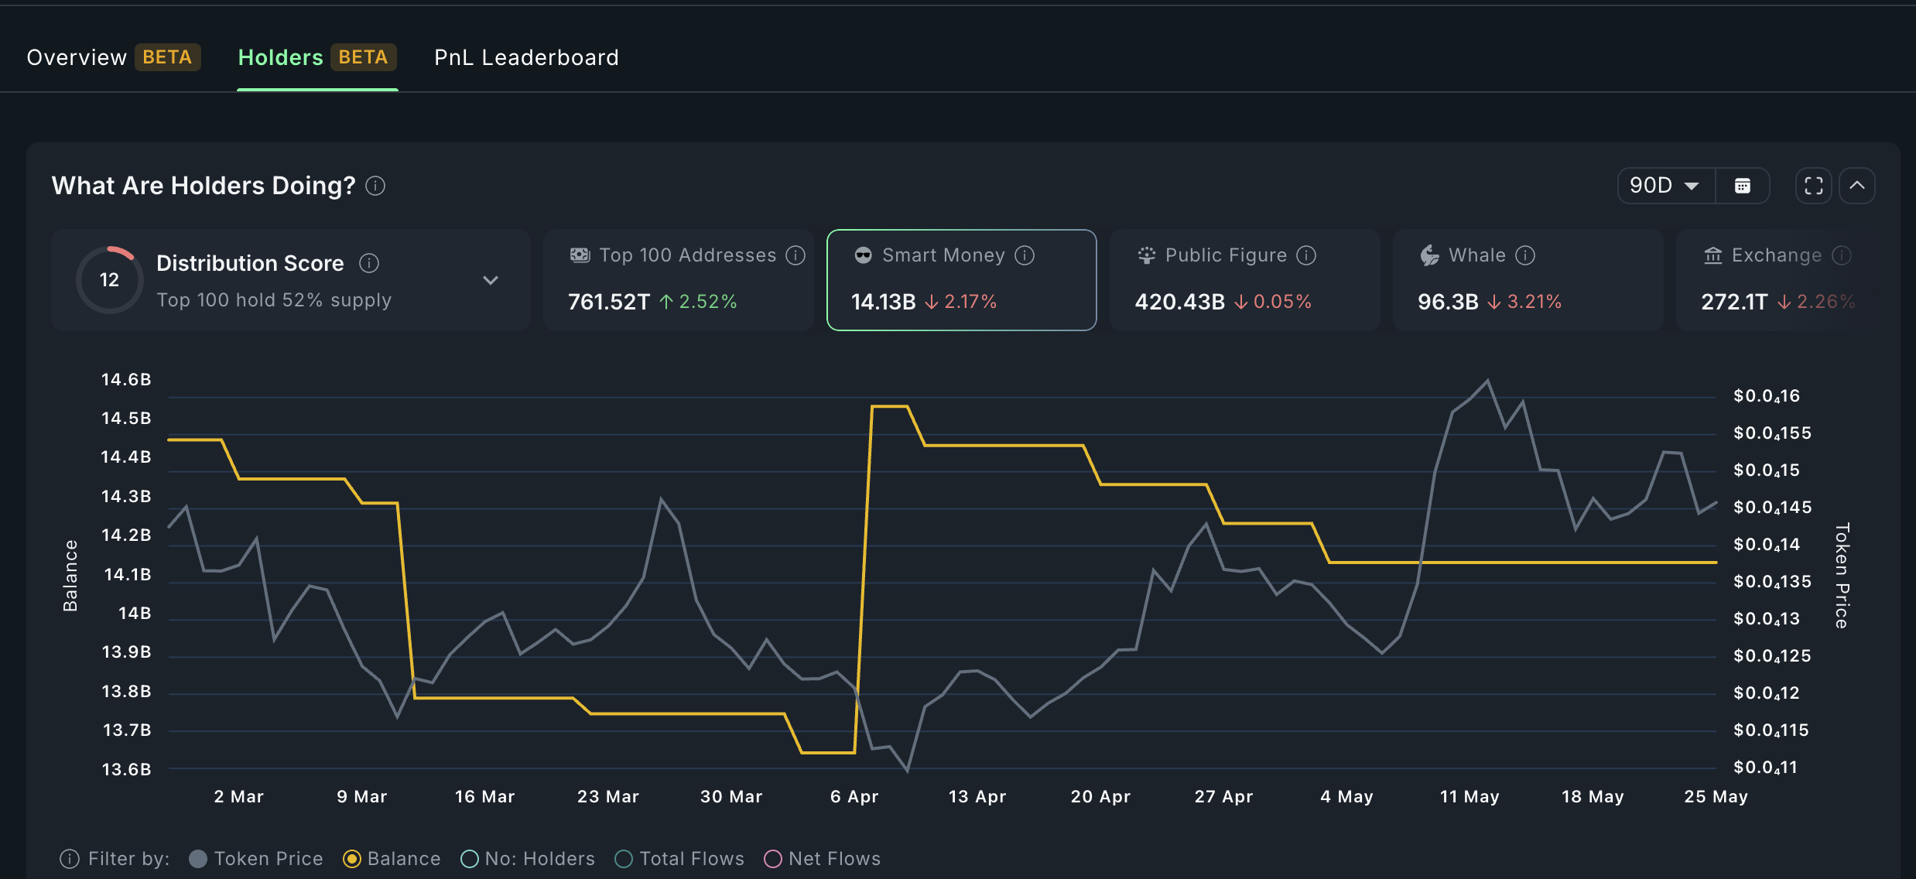This screenshot has width=1916, height=879.
Task: Click the fullscreen expand chart icon
Action: coord(1813,186)
